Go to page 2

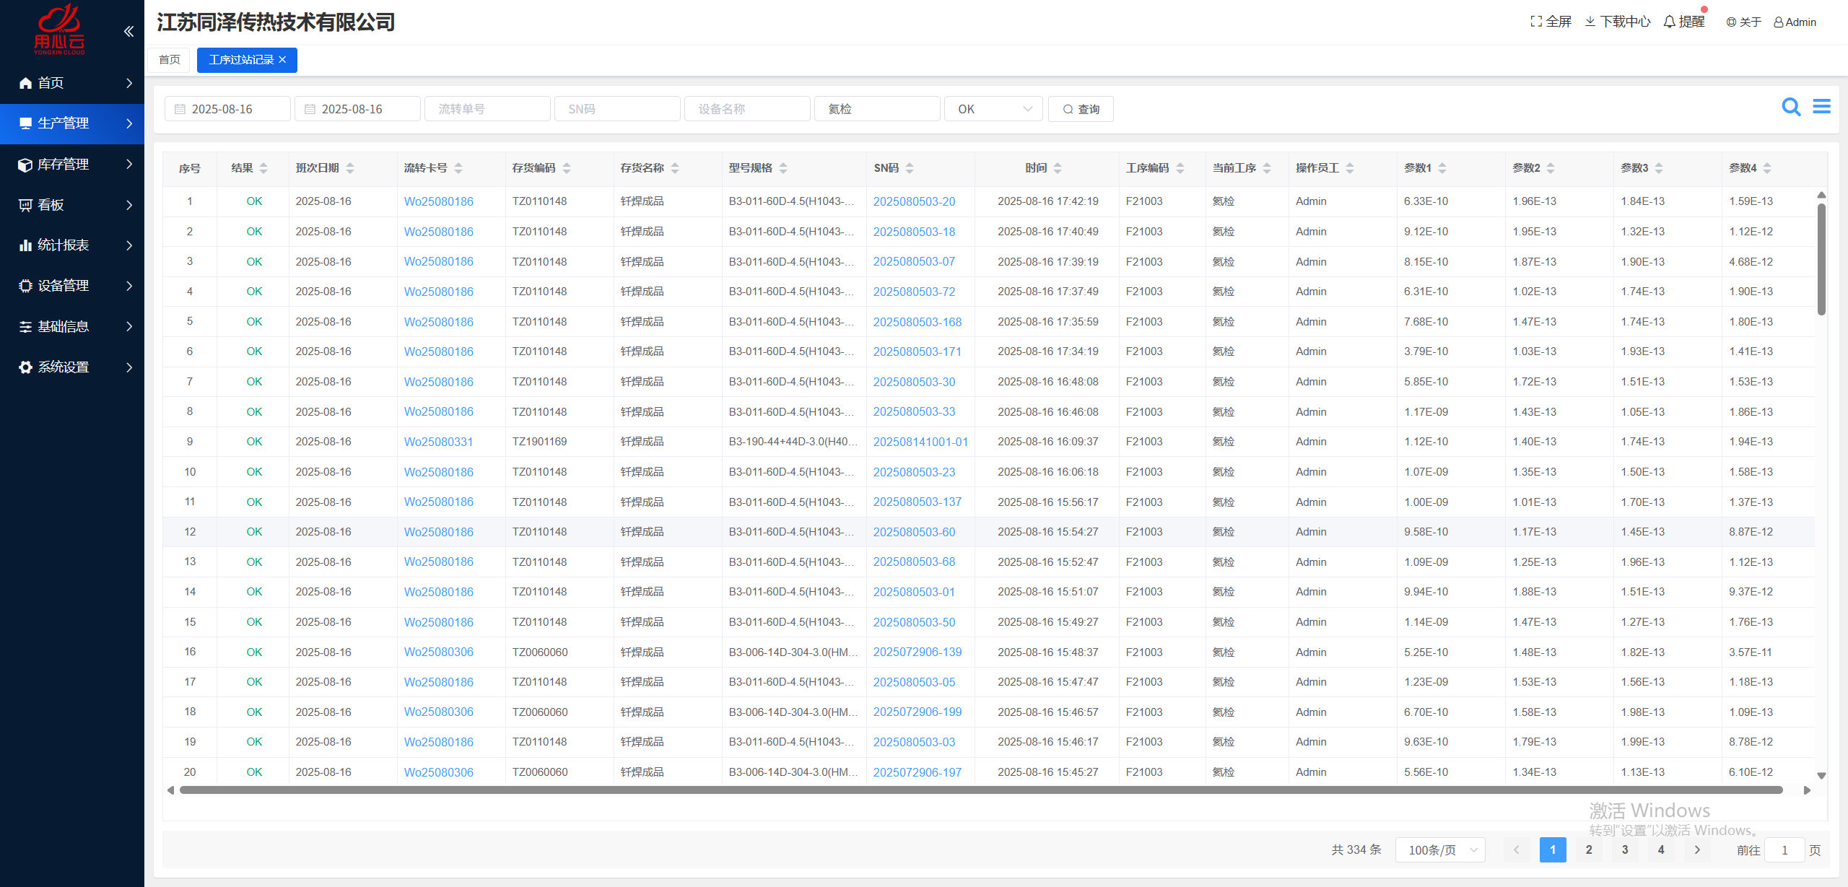tap(1589, 850)
